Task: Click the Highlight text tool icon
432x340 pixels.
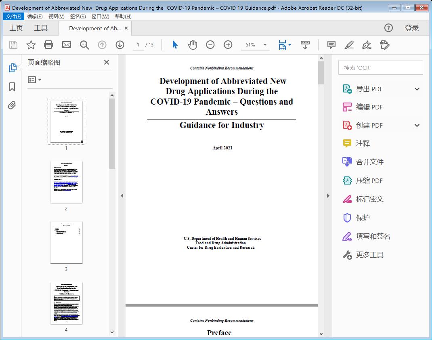Action: point(348,45)
